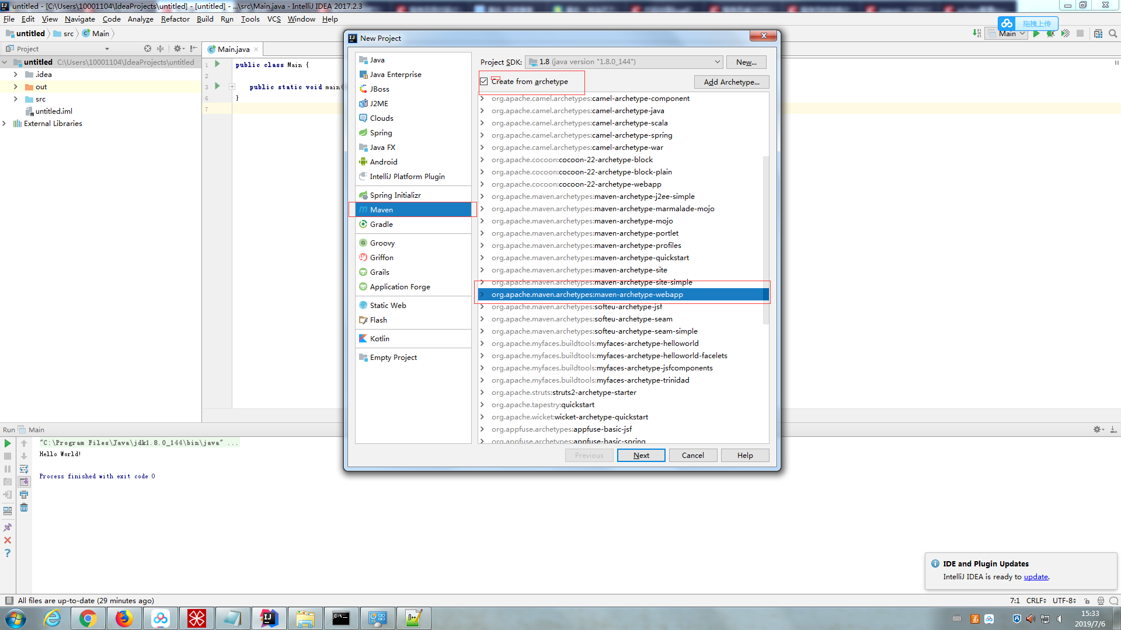Expand the src folder in project tree

pyautogui.click(x=16, y=99)
